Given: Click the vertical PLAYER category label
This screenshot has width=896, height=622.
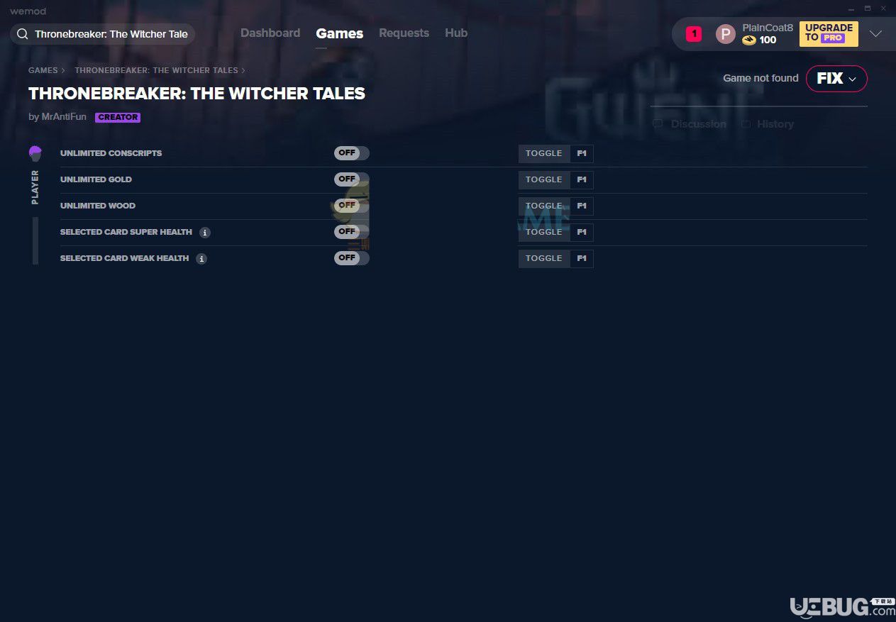Looking at the screenshot, I should [35, 187].
